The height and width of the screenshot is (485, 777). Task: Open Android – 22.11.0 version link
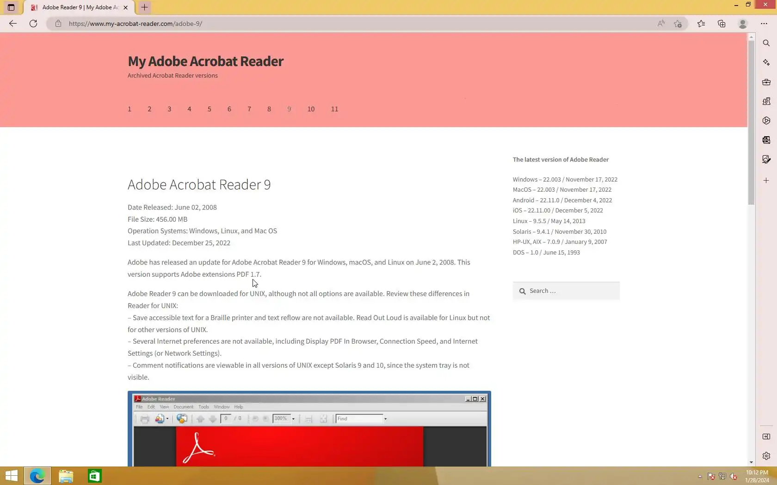click(x=562, y=200)
